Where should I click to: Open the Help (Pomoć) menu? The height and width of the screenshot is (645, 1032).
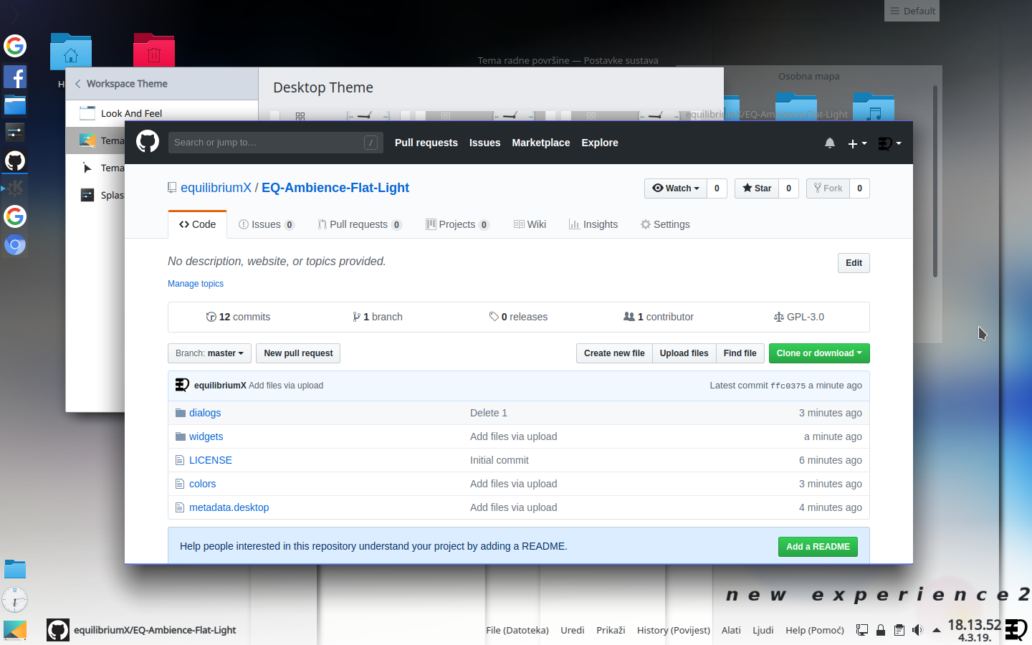coord(815,631)
